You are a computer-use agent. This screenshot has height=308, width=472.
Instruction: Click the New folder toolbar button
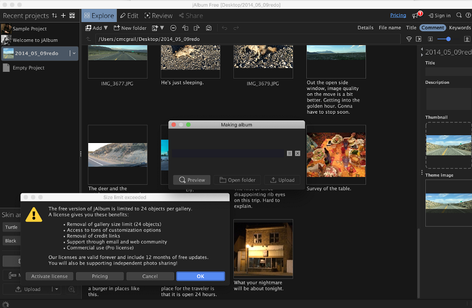click(x=130, y=28)
